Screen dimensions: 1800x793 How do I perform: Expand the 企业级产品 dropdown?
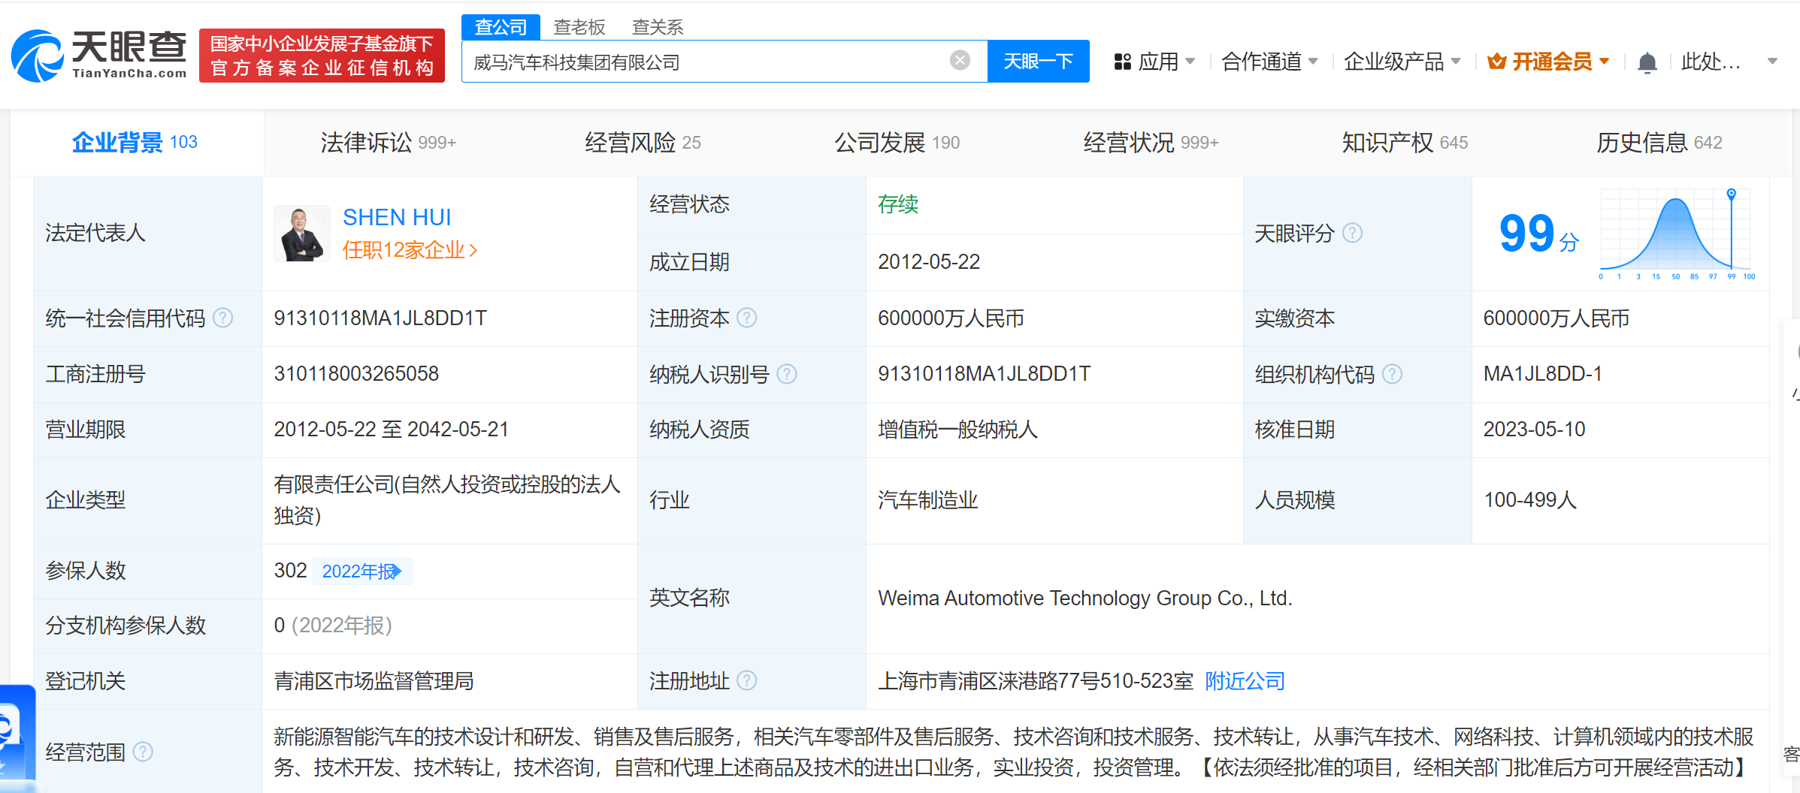click(1401, 62)
